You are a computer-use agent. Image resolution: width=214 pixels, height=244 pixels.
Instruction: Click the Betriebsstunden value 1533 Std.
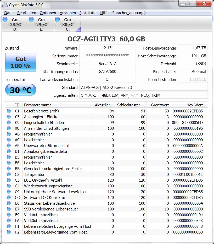[193, 79]
